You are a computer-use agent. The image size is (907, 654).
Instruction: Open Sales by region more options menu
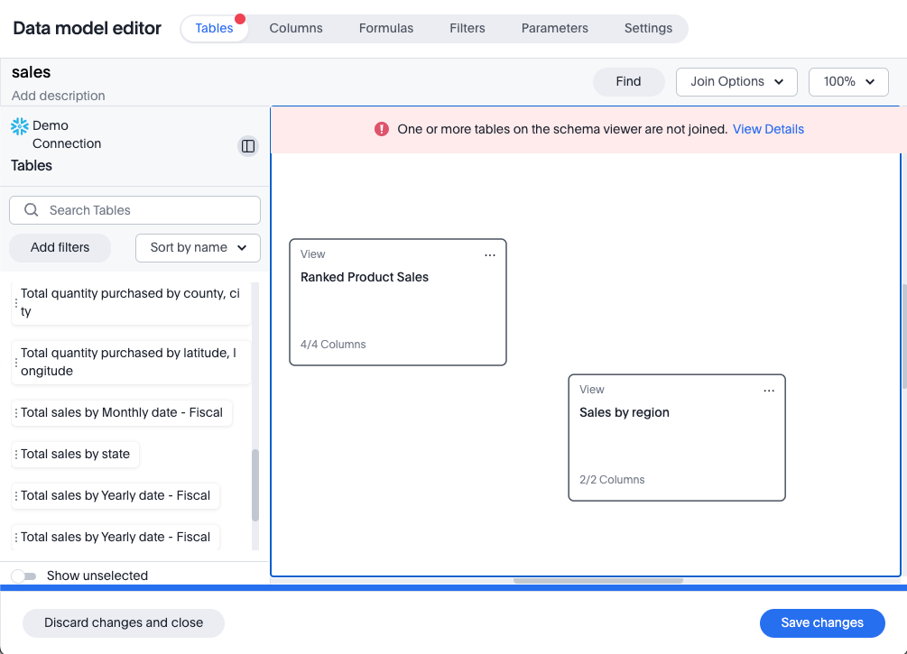click(x=769, y=391)
